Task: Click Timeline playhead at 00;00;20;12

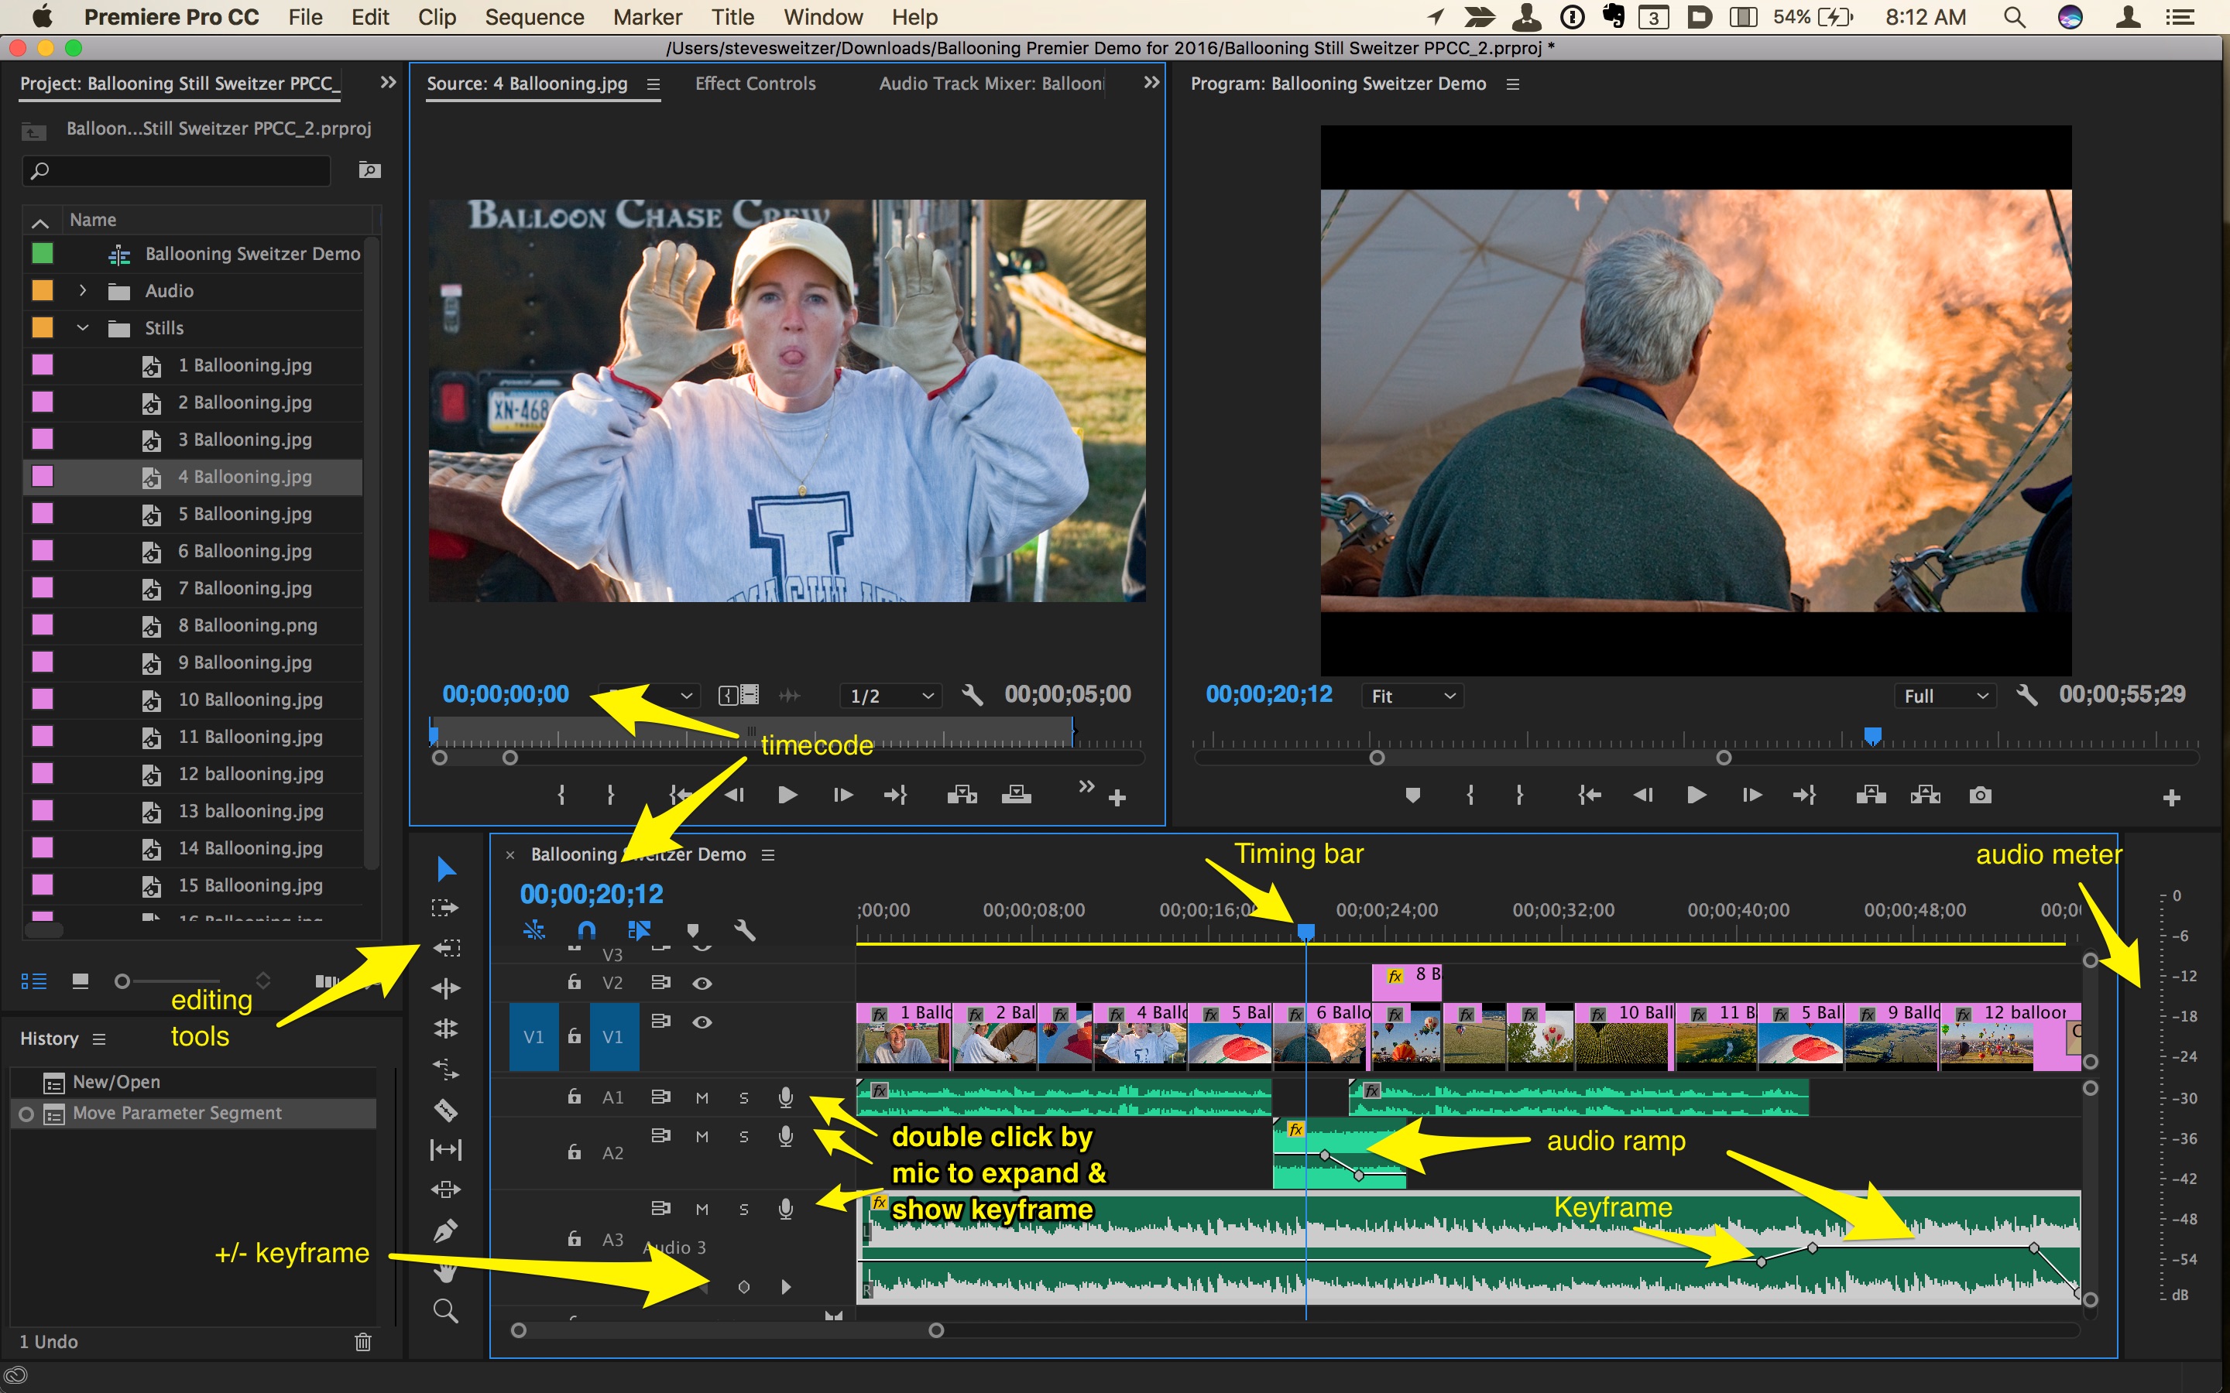Action: point(1305,932)
